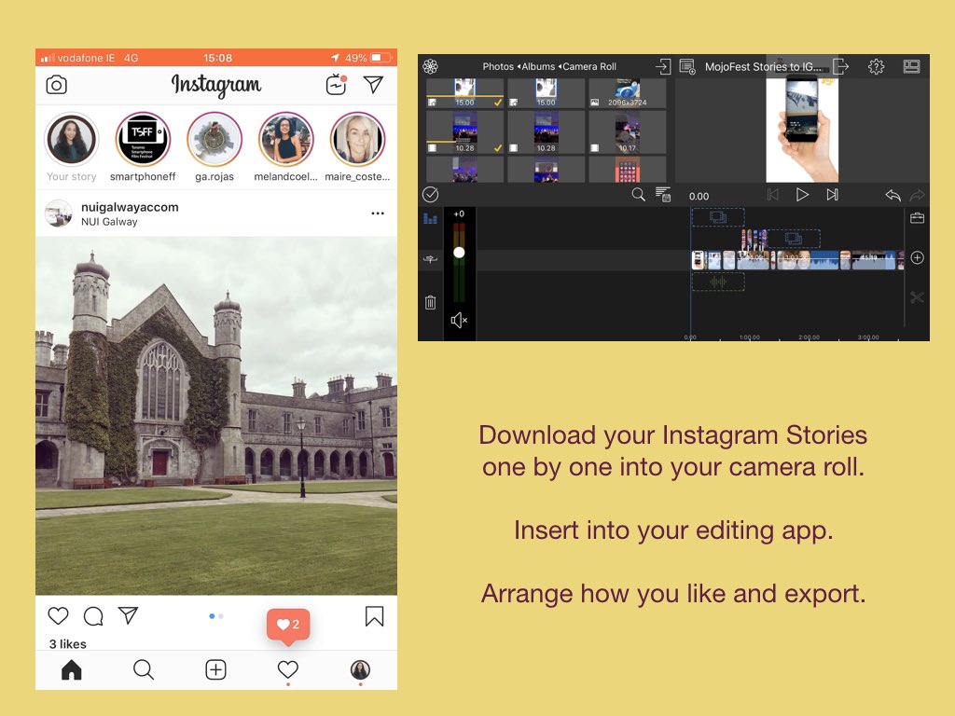The width and height of the screenshot is (955, 716).
Task: Toggle checkmark select mode circle
Action: pyautogui.click(x=431, y=194)
